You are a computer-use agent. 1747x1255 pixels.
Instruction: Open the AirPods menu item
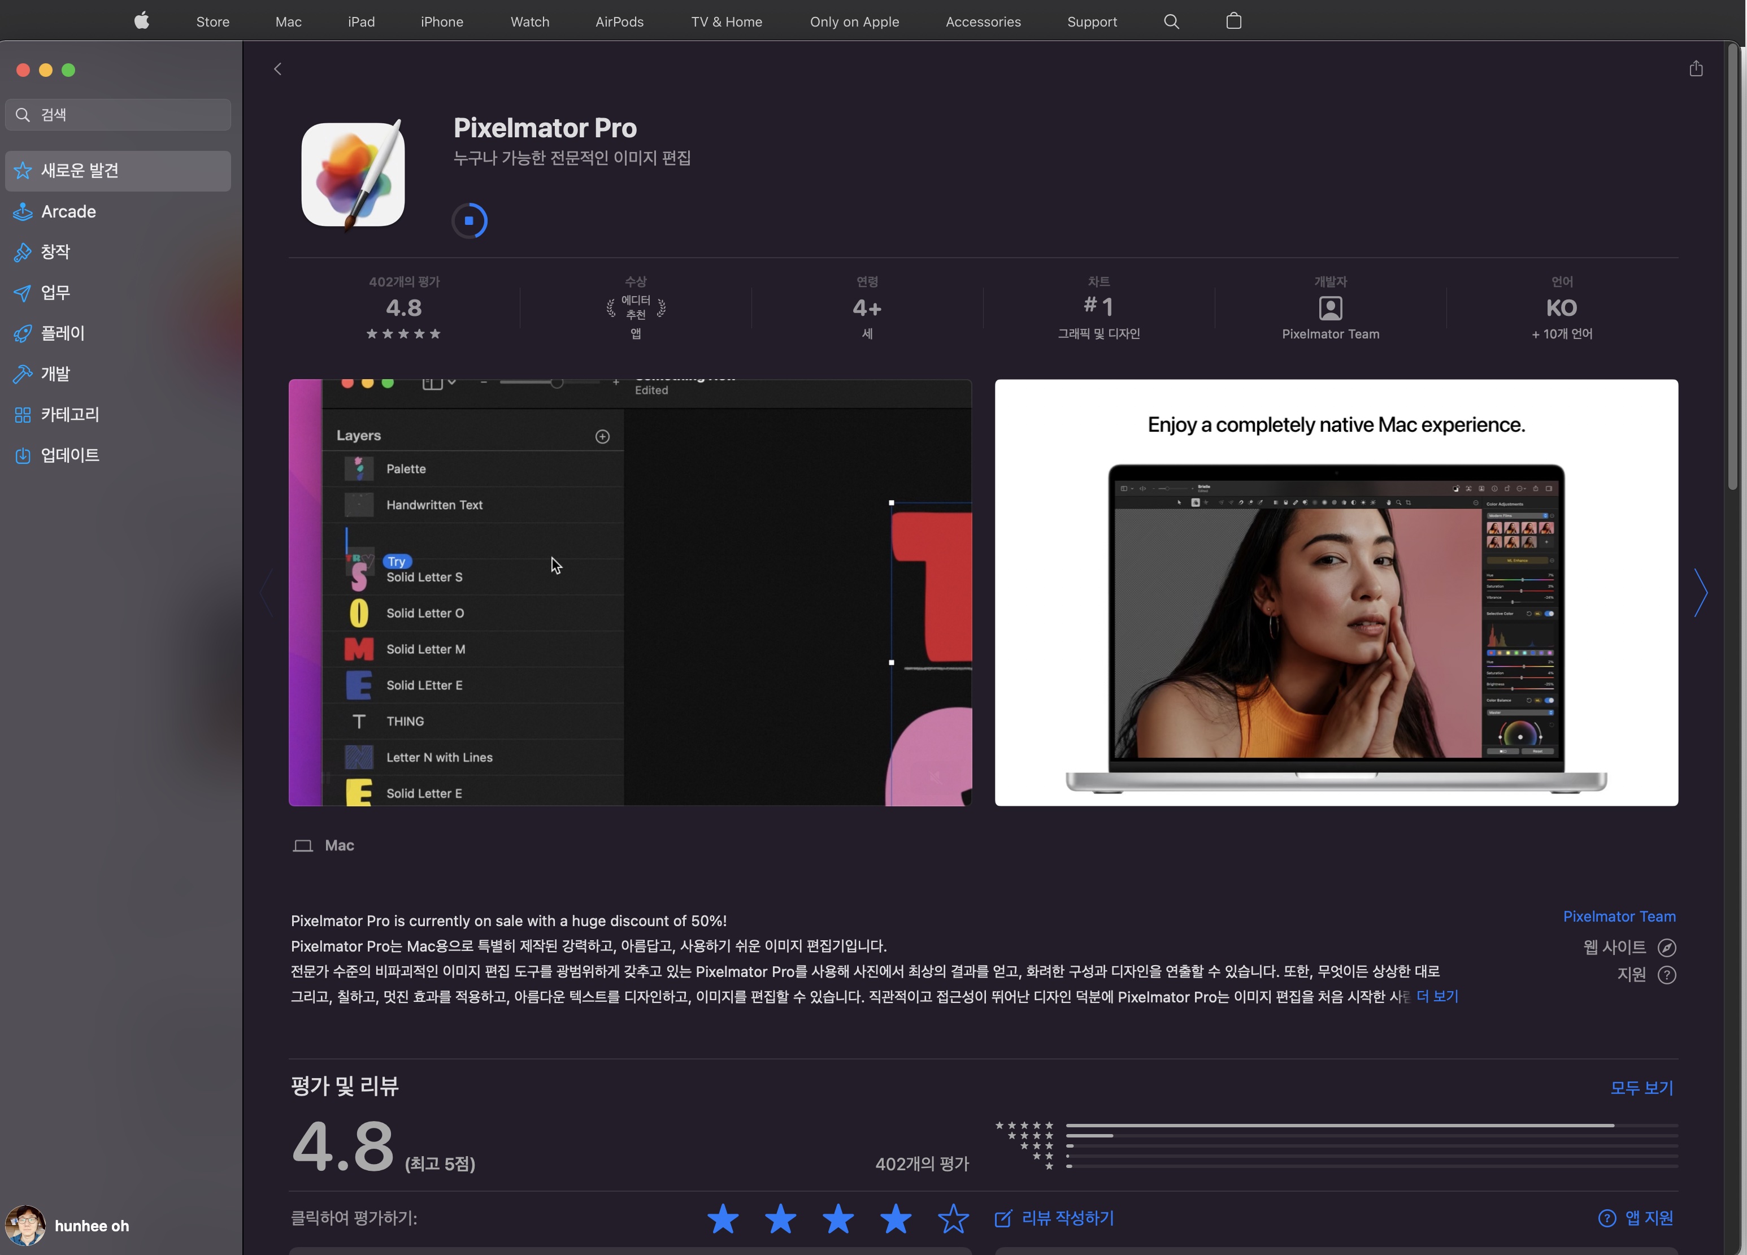click(x=619, y=21)
